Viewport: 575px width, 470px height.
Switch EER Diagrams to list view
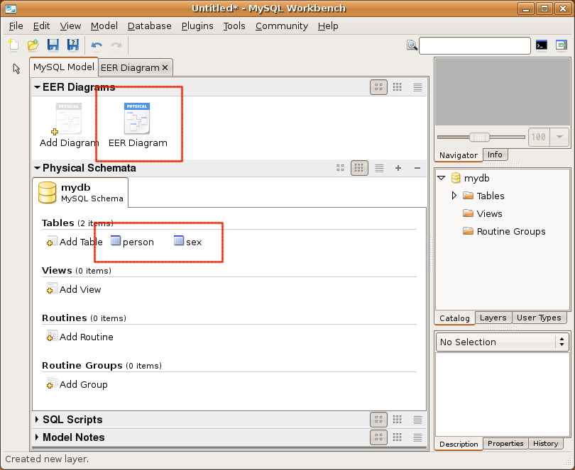pyautogui.click(x=417, y=87)
